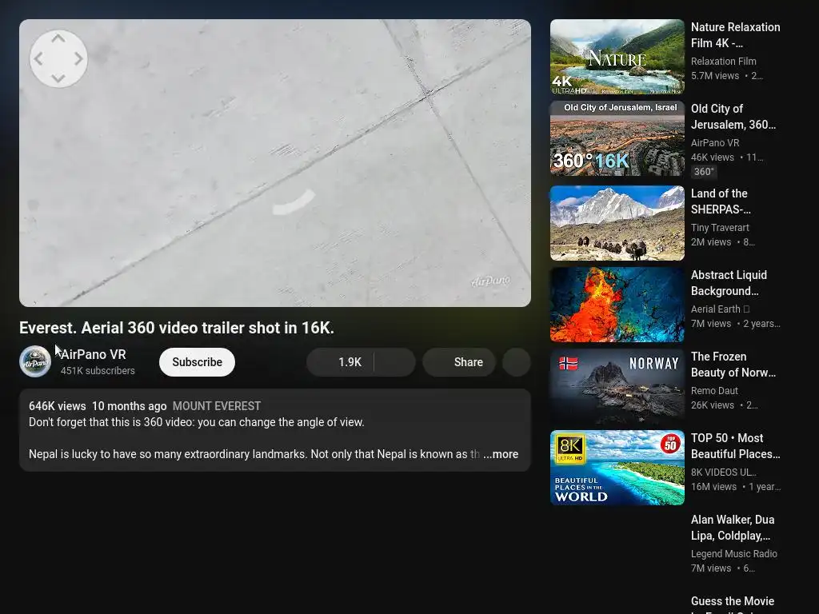Screen dimensions: 819x614
Task: Open 'The Frozen Beauty of Norw...' title
Action: [x=733, y=364]
